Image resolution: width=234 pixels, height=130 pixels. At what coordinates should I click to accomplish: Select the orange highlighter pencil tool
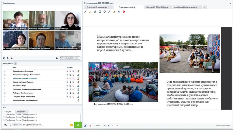(90, 12)
